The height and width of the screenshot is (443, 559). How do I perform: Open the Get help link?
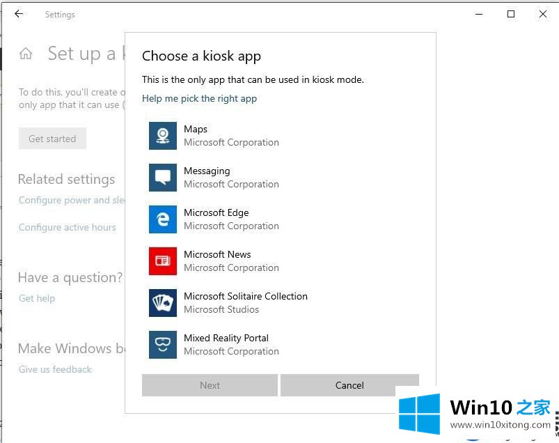click(37, 298)
